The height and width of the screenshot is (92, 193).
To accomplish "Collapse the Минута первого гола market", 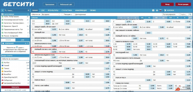I will click(190, 42).
